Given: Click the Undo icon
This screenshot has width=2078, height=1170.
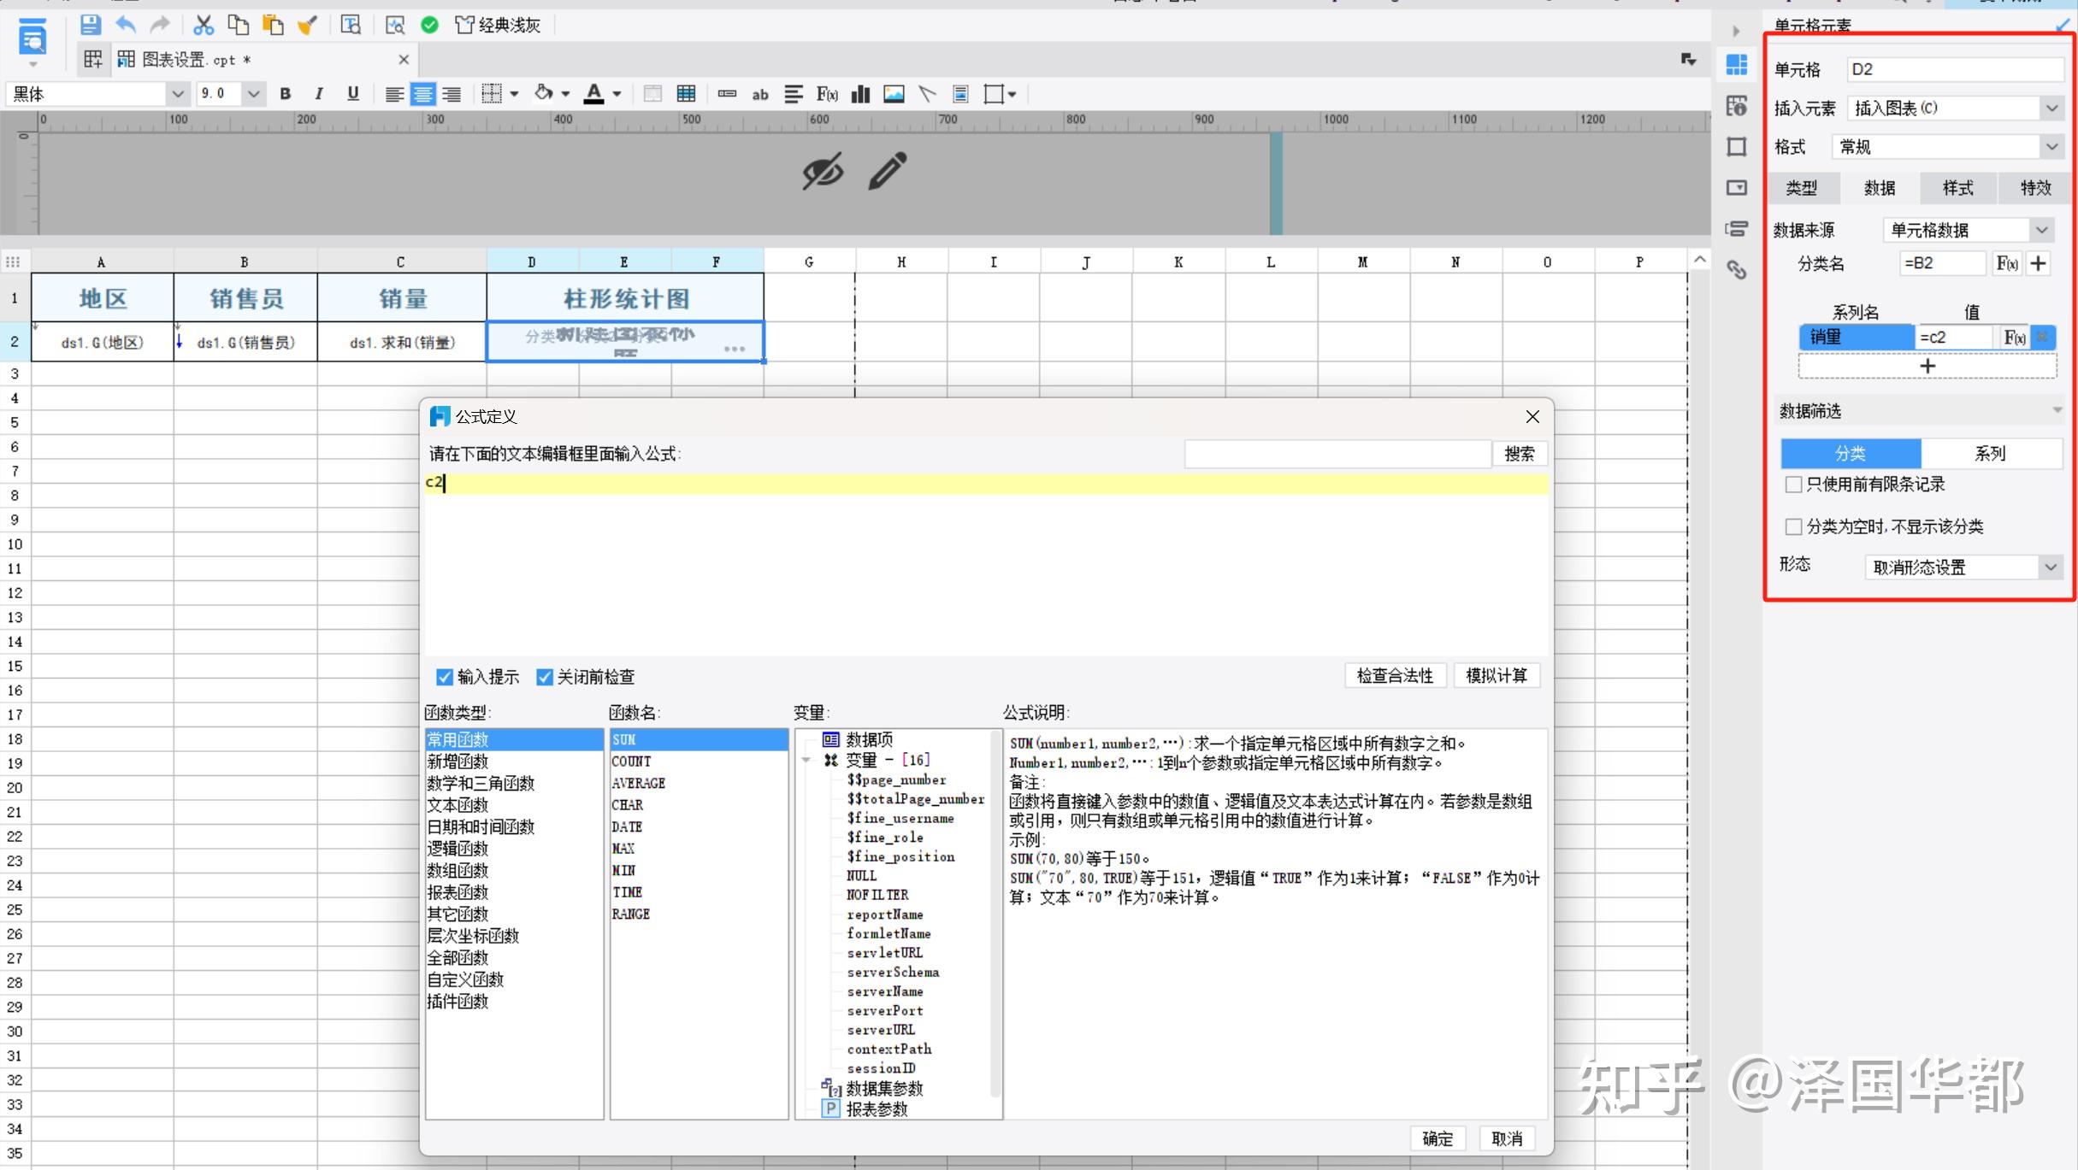Looking at the screenshot, I should point(126,25).
